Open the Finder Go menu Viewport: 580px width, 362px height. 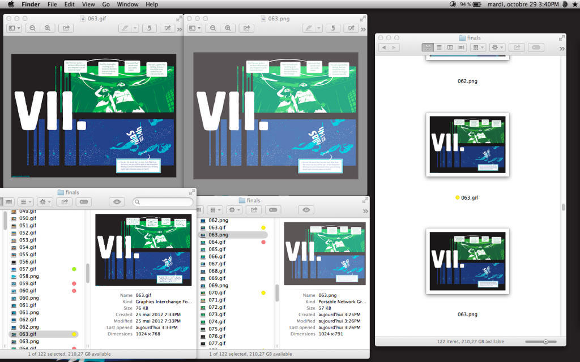(x=105, y=4)
